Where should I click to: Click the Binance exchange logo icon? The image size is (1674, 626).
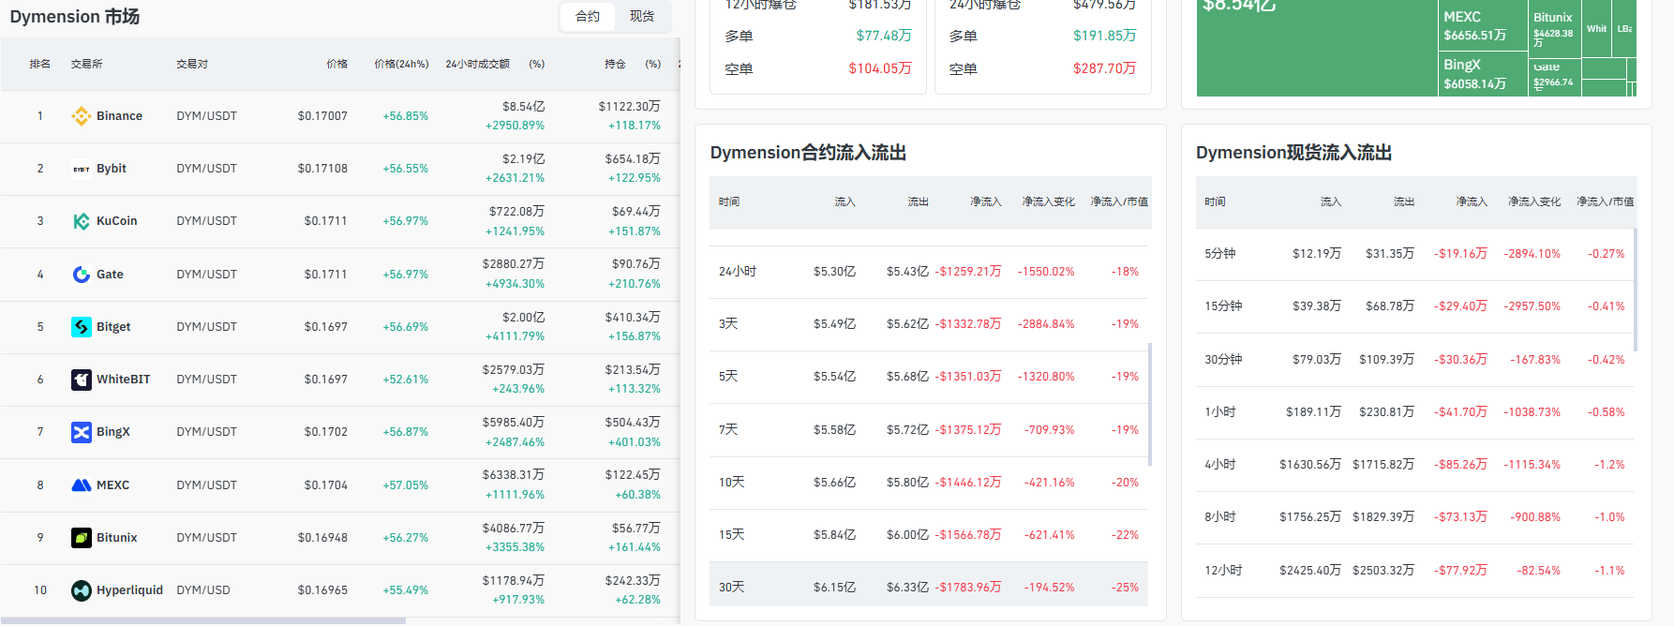[x=82, y=116]
